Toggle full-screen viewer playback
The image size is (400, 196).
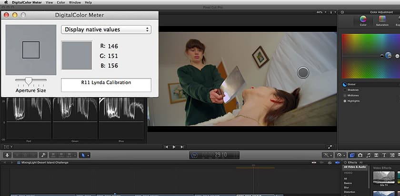pos(330,147)
